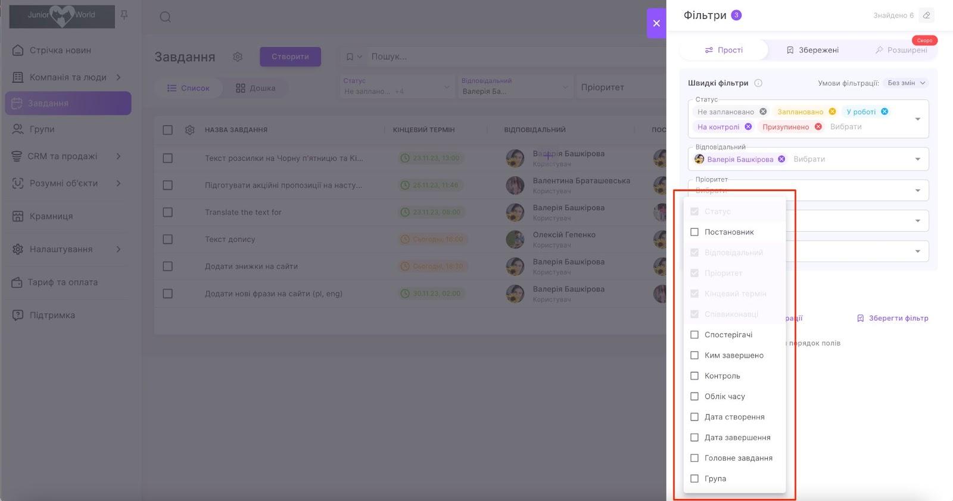Click the search magnifier icon in top bar
The image size is (953, 501).
tap(166, 17)
